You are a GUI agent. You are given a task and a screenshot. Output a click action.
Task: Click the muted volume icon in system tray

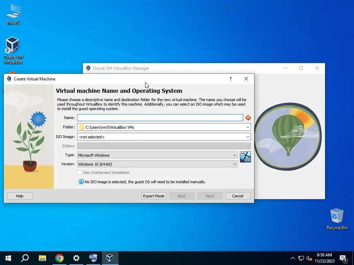tap(309, 258)
